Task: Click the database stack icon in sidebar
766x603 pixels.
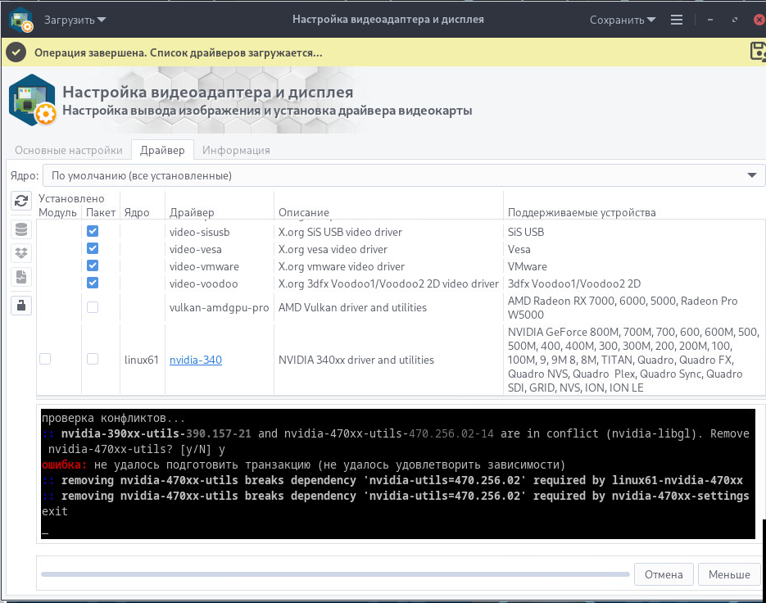Action: point(21,230)
